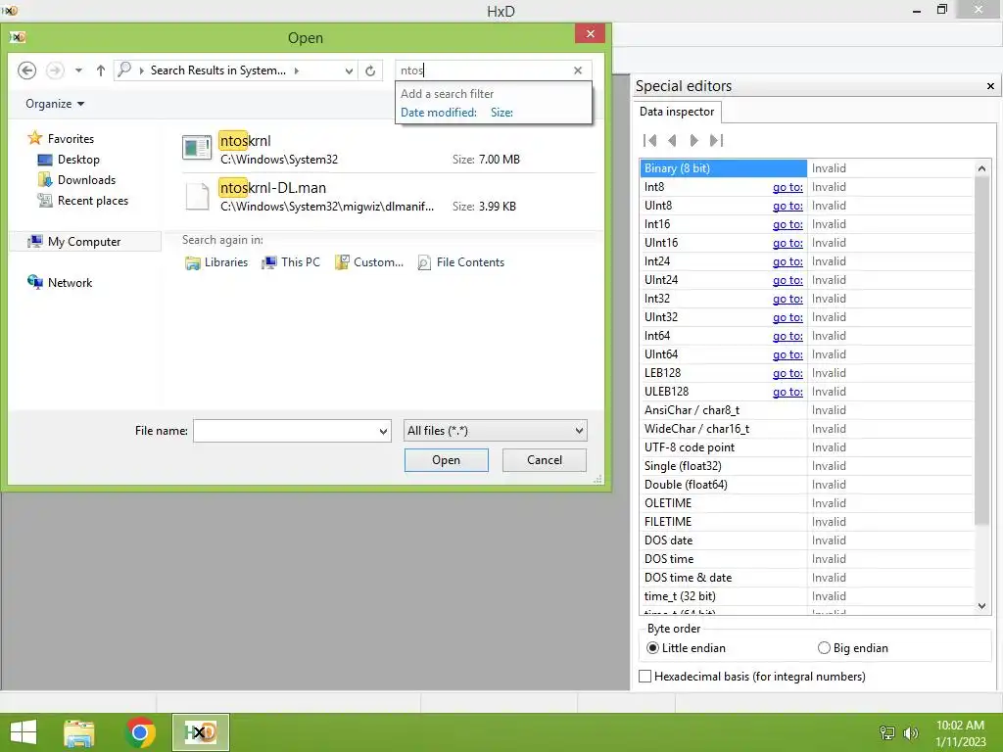Open the Organize dropdown menu
This screenshot has height=752, width=1003.
click(55, 104)
